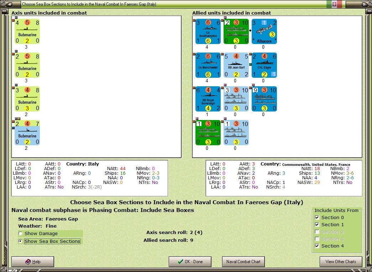Open the Help button
The image size is (372, 272).
pyautogui.click(x=33, y=262)
